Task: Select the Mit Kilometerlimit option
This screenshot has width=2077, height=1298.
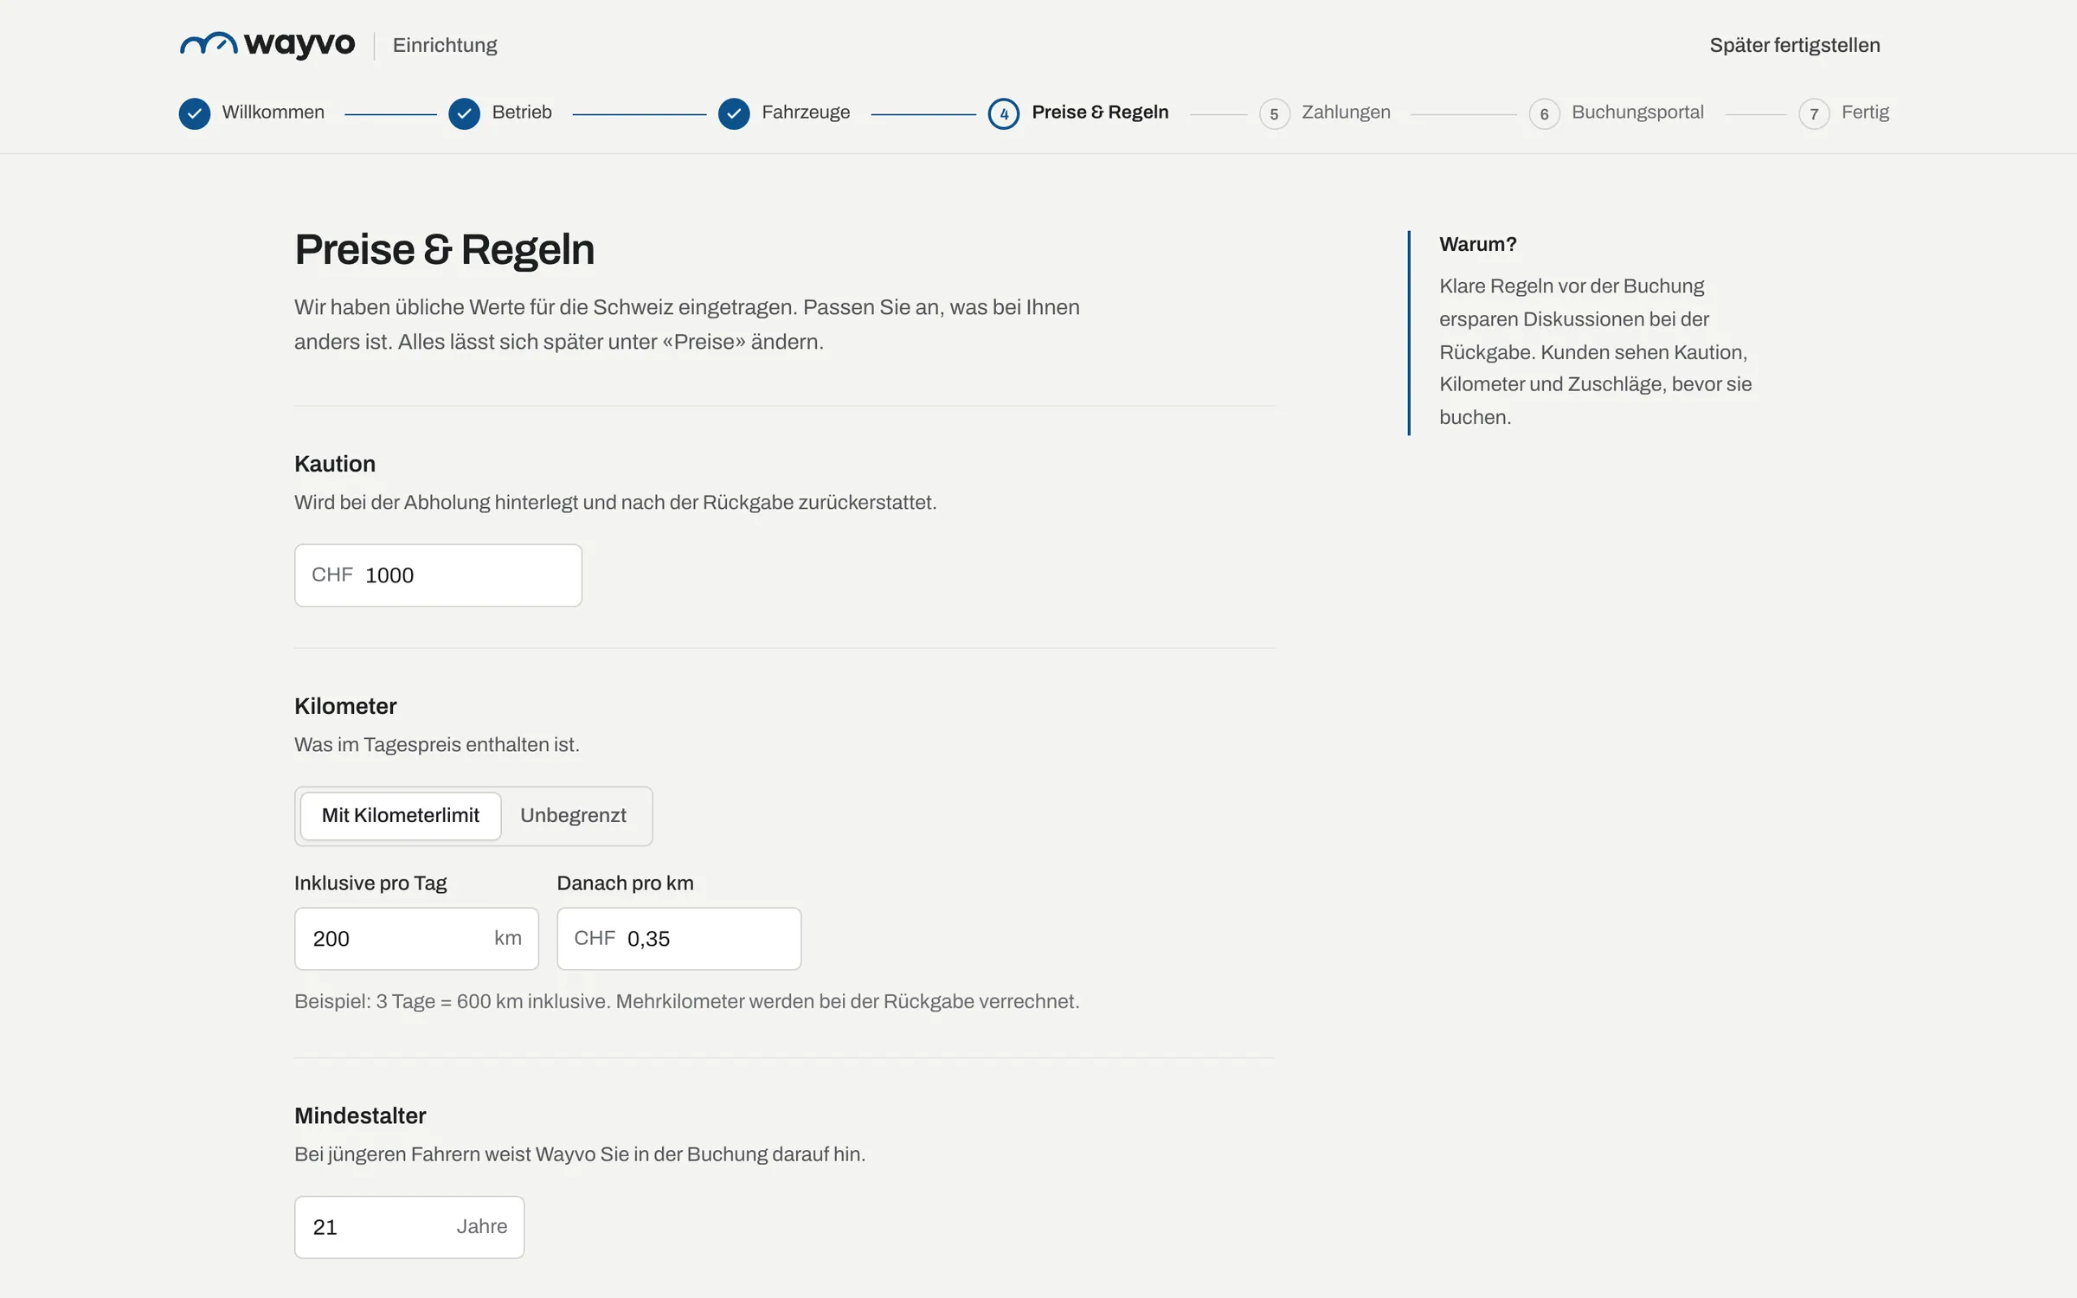Action: click(401, 815)
